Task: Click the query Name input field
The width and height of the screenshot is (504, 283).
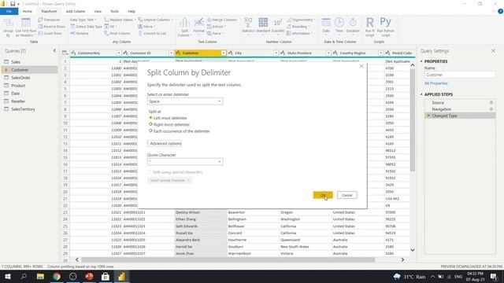Action: click(x=460, y=75)
